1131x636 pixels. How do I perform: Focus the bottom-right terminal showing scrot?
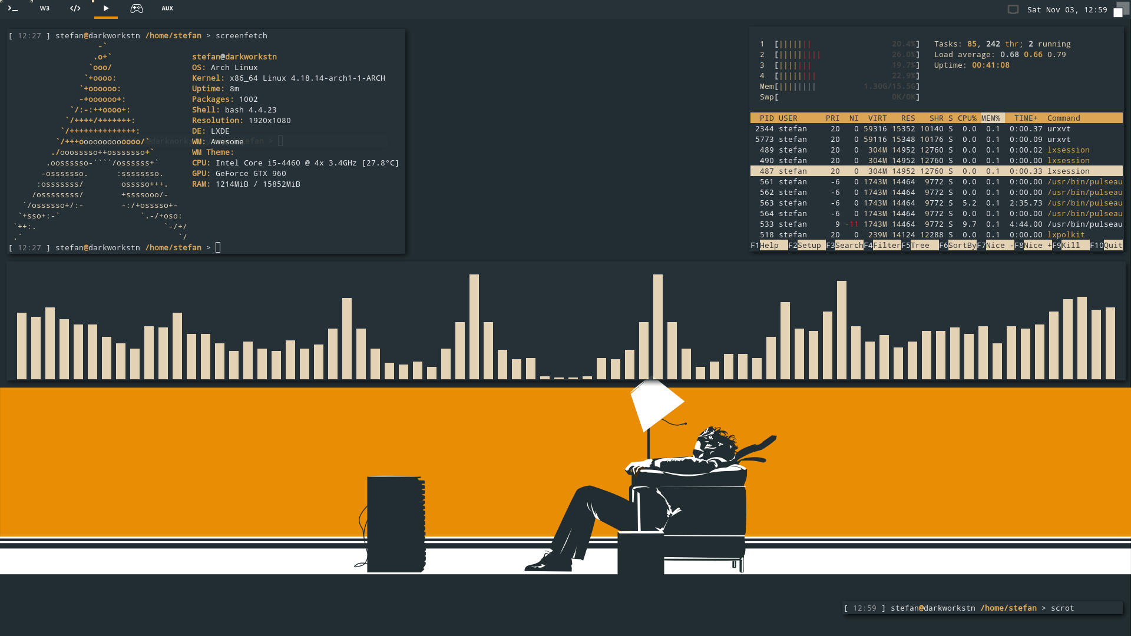pyautogui.click(x=983, y=608)
